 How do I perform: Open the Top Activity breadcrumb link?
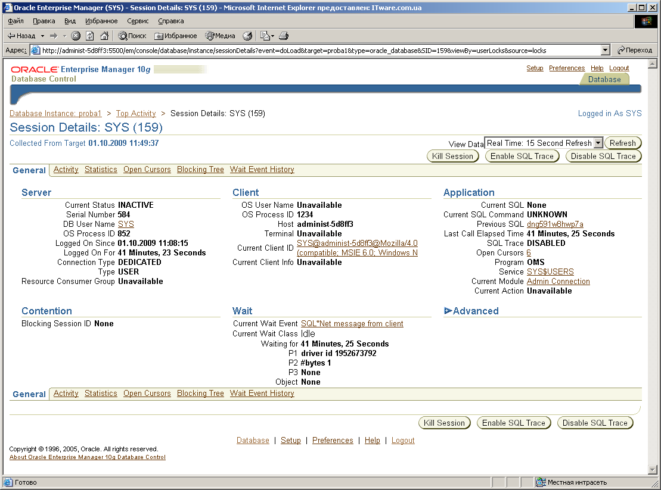click(x=136, y=113)
